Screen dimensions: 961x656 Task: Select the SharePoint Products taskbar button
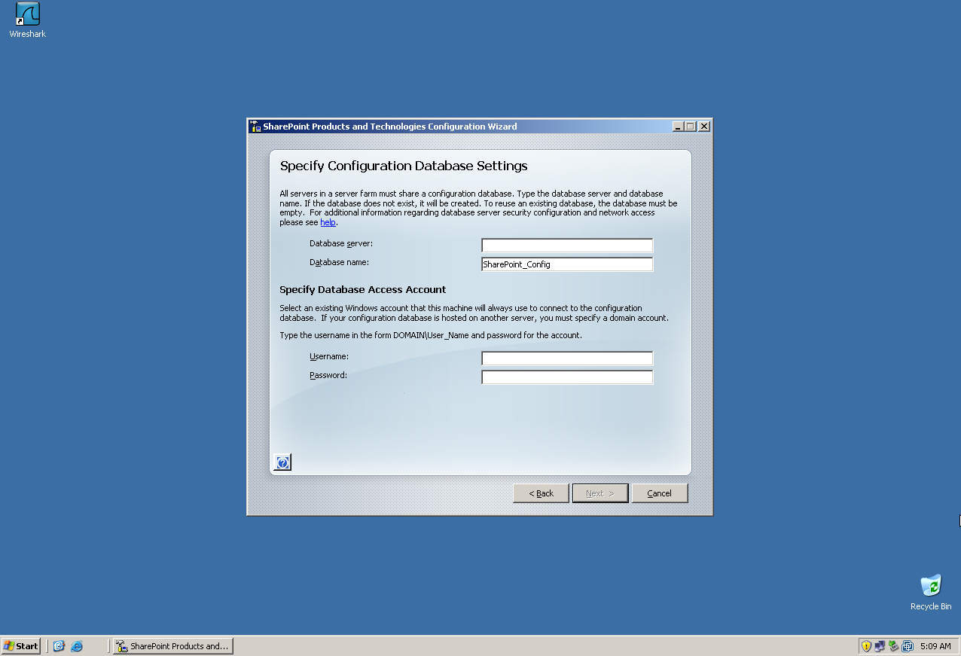[x=172, y=645]
